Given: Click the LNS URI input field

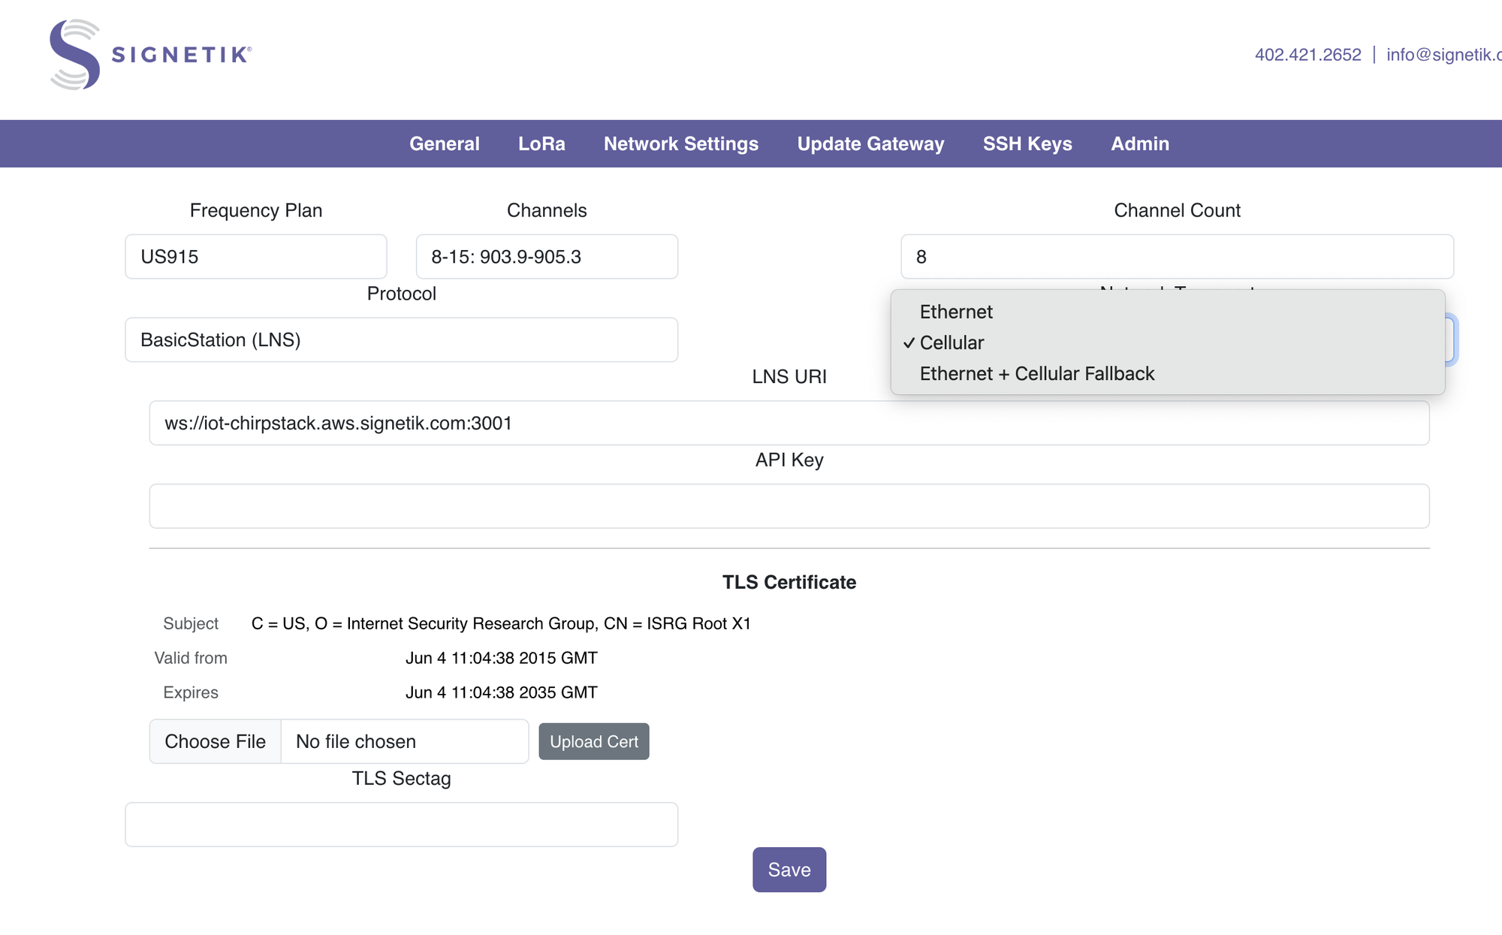Looking at the screenshot, I should pos(789,423).
